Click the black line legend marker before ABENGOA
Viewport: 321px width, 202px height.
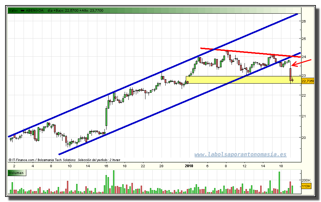tap(23, 11)
